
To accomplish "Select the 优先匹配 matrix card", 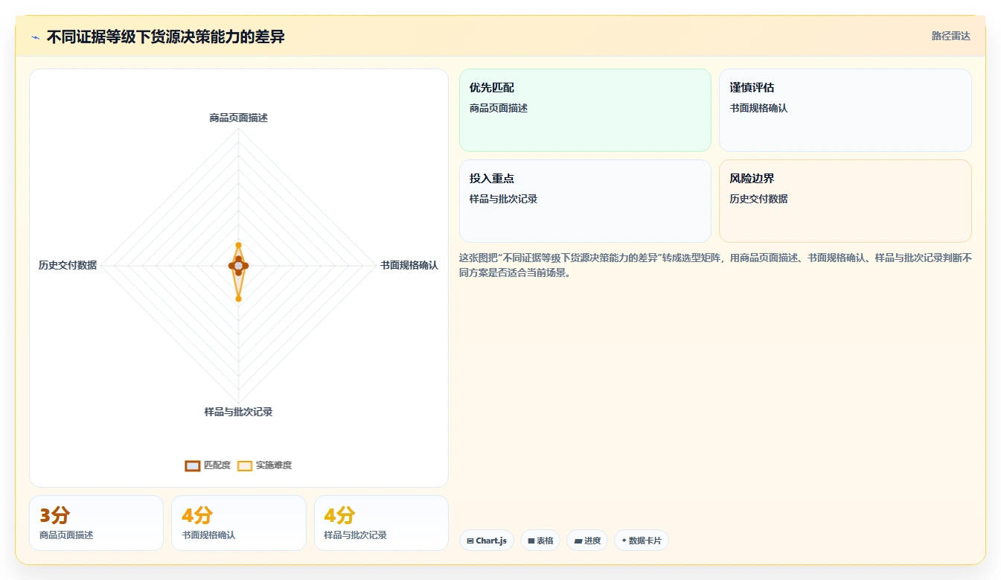I will click(x=585, y=110).
